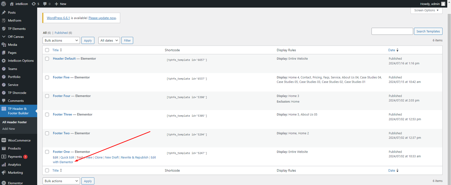This screenshot has width=451, height=185.
Task: Expand the All dates filter dropdown
Action: point(109,40)
